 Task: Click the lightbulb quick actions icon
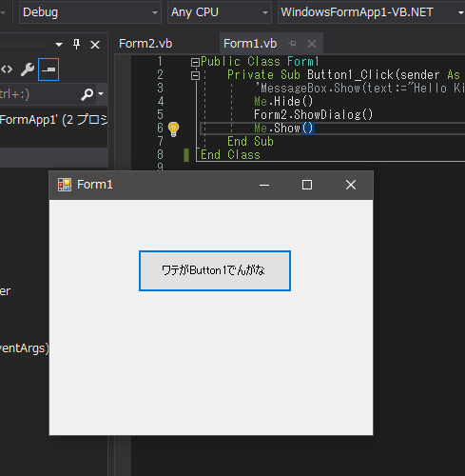pyautogui.click(x=173, y=129)
